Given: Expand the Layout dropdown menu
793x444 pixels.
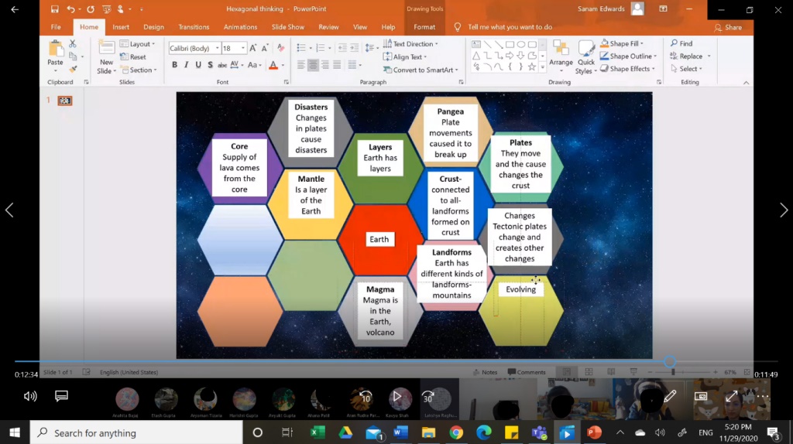Looking at the screenshot, I should coord(139,44).
